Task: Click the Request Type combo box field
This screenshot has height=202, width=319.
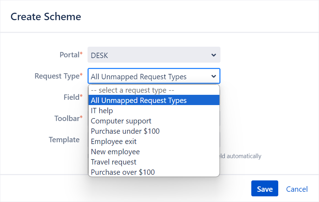Action: (x=149, y=76)
